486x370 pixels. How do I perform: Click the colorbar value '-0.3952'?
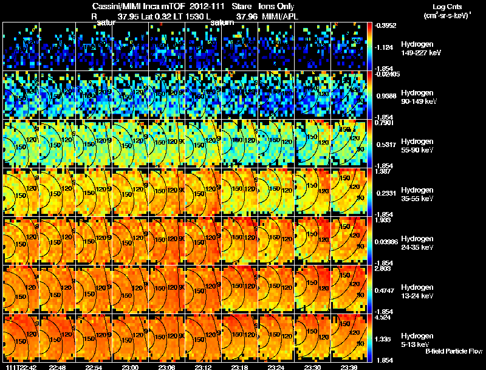(386, 26)
